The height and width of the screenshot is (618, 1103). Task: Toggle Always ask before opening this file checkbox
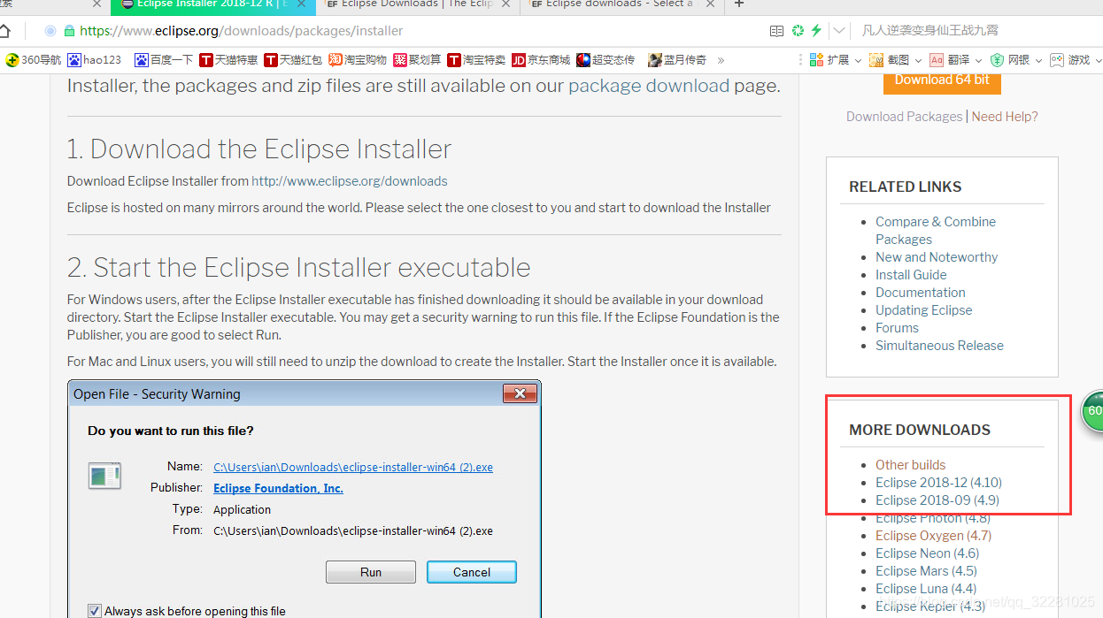pos(95,611)
